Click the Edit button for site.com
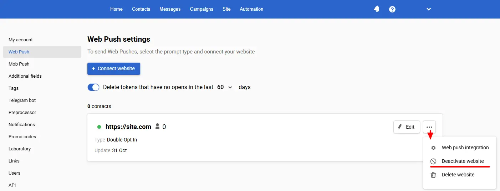The width and height of the screenshot is (500, 191). point(407,127)
